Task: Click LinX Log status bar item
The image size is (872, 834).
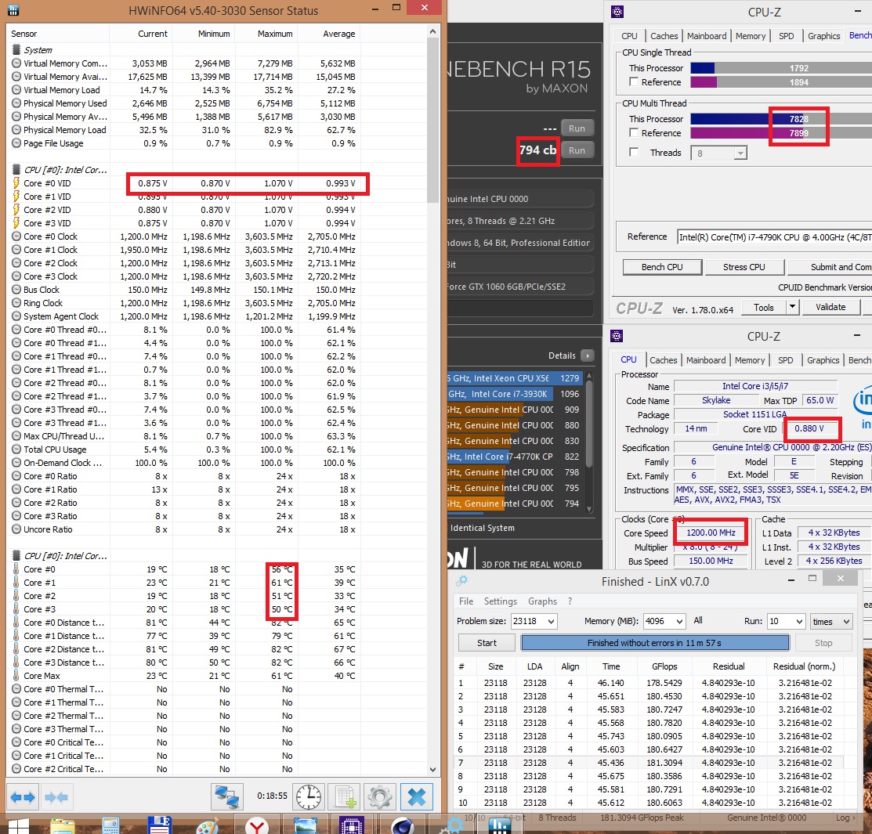Action: point(845,818)
